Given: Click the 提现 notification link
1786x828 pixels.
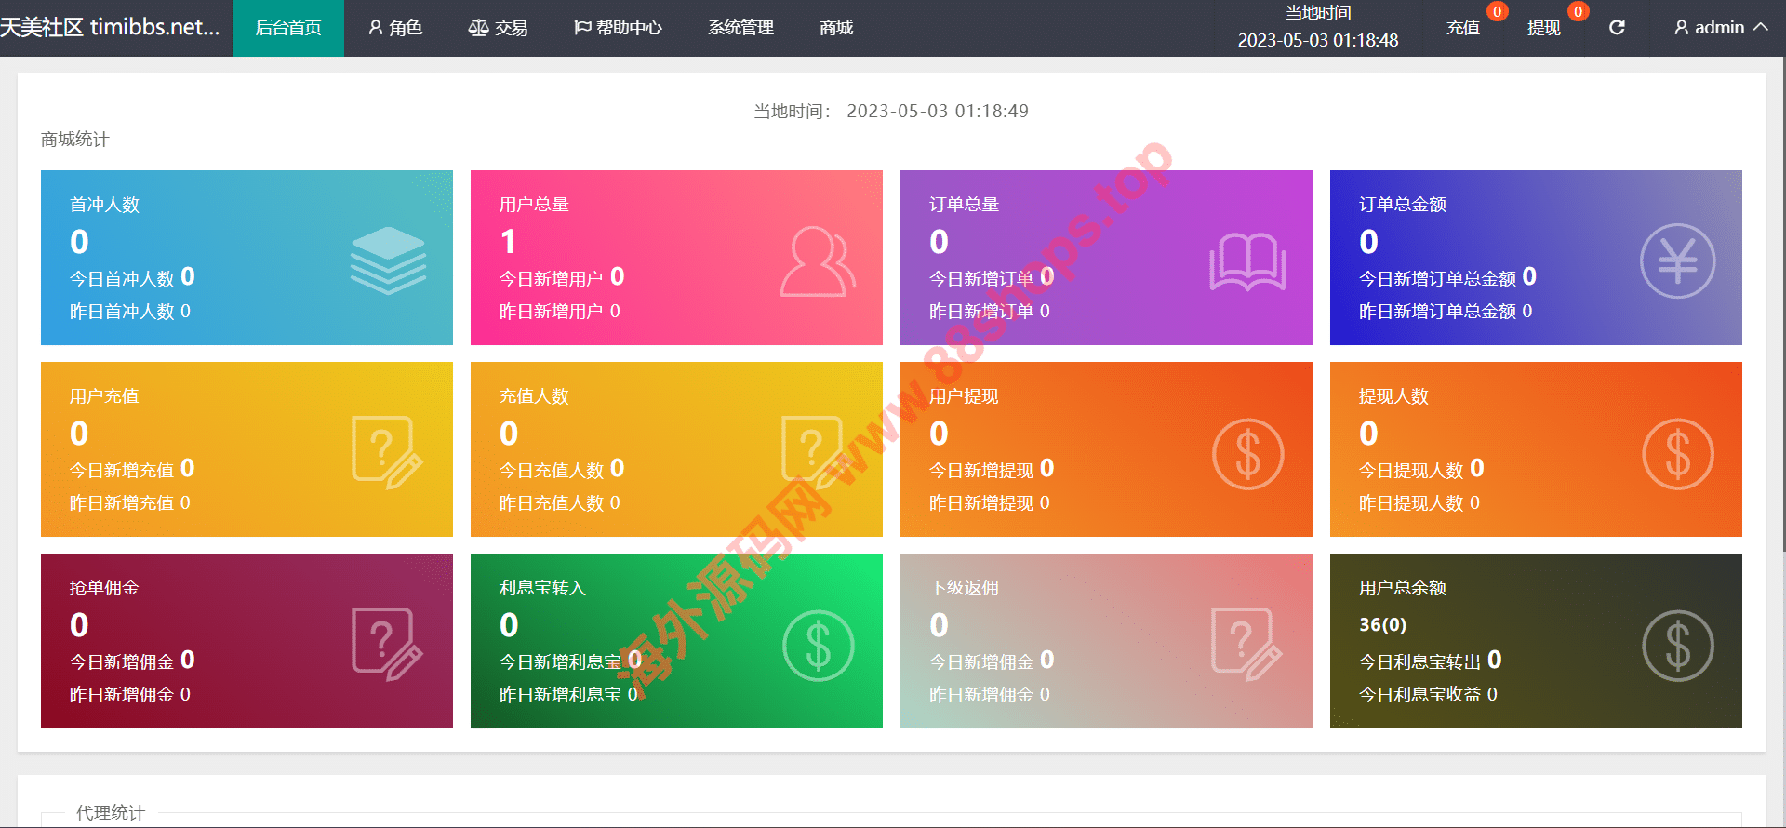Looking at the screenshot, I should [x=1544, y=28].
